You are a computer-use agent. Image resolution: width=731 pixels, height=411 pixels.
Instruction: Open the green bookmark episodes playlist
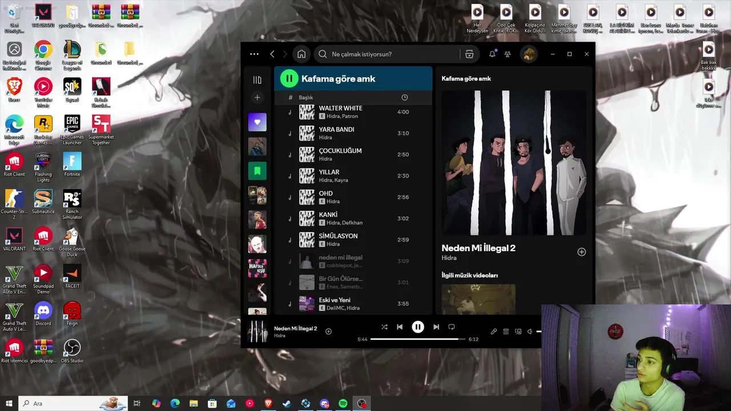257,171
